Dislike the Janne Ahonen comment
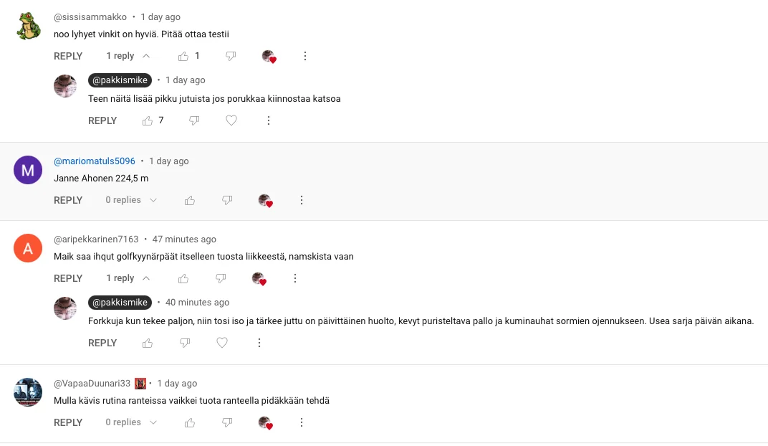Viewport: 768px width, 446px height. (227, 200)
